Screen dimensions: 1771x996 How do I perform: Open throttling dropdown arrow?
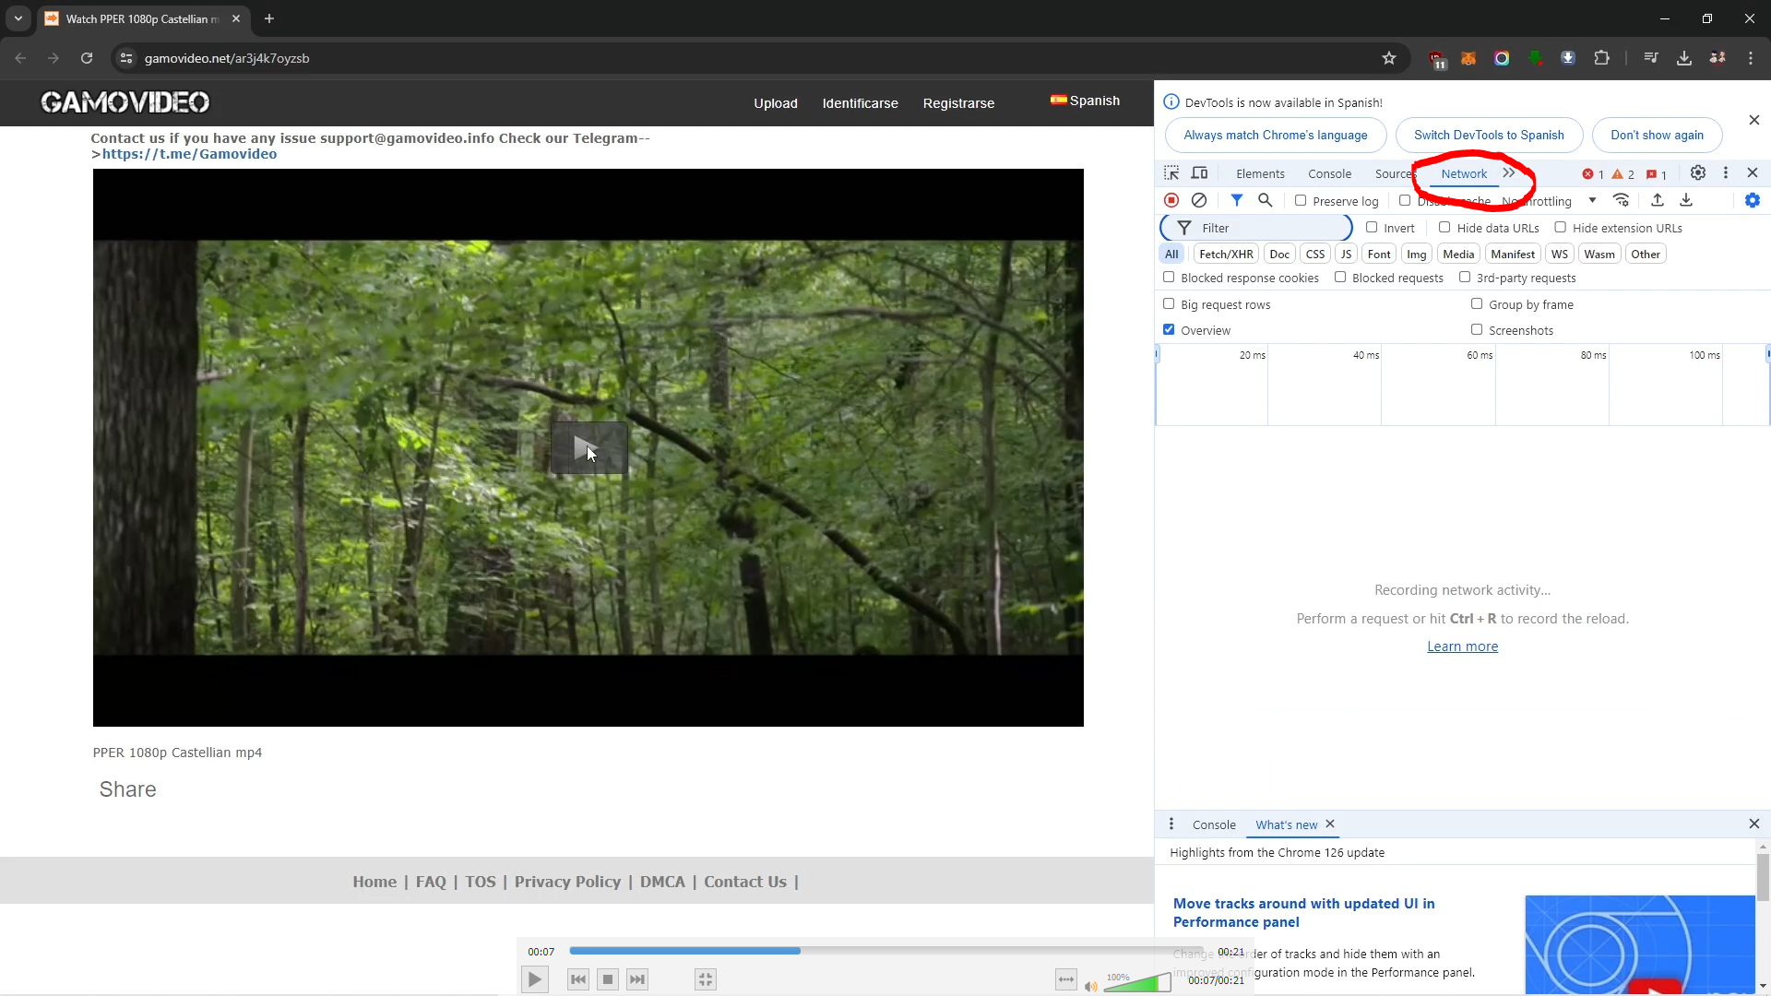(x=1592, y=200)
